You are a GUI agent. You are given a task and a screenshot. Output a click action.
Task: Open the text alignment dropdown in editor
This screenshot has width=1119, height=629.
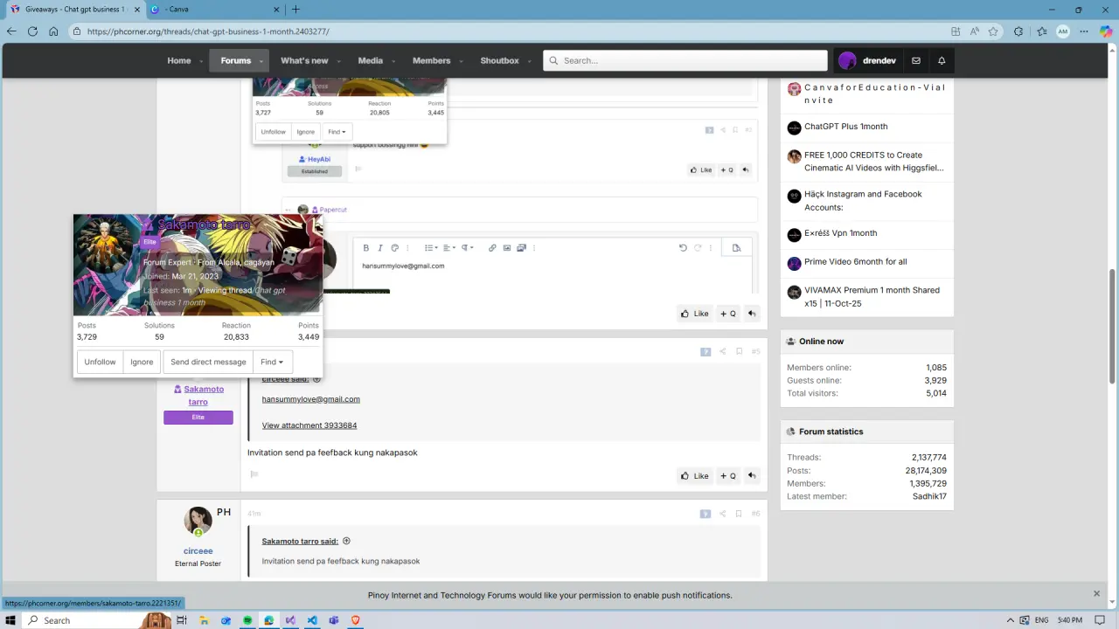point(448,248)
